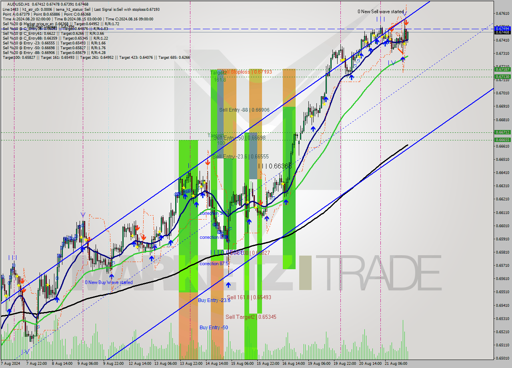The image size is (512, 368).
Task: Click the '15 Aug 22:00' time axis label
Action: 268,364
